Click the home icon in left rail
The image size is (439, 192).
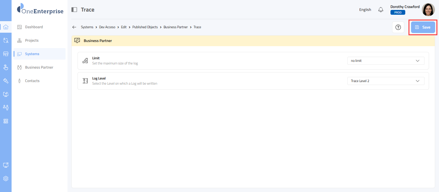[x=5, y=27]
